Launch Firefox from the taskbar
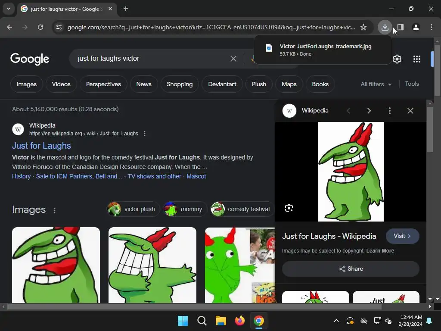 (239, 321)
